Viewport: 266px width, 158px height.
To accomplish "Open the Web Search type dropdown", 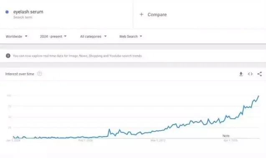I will tap(130, 36).
